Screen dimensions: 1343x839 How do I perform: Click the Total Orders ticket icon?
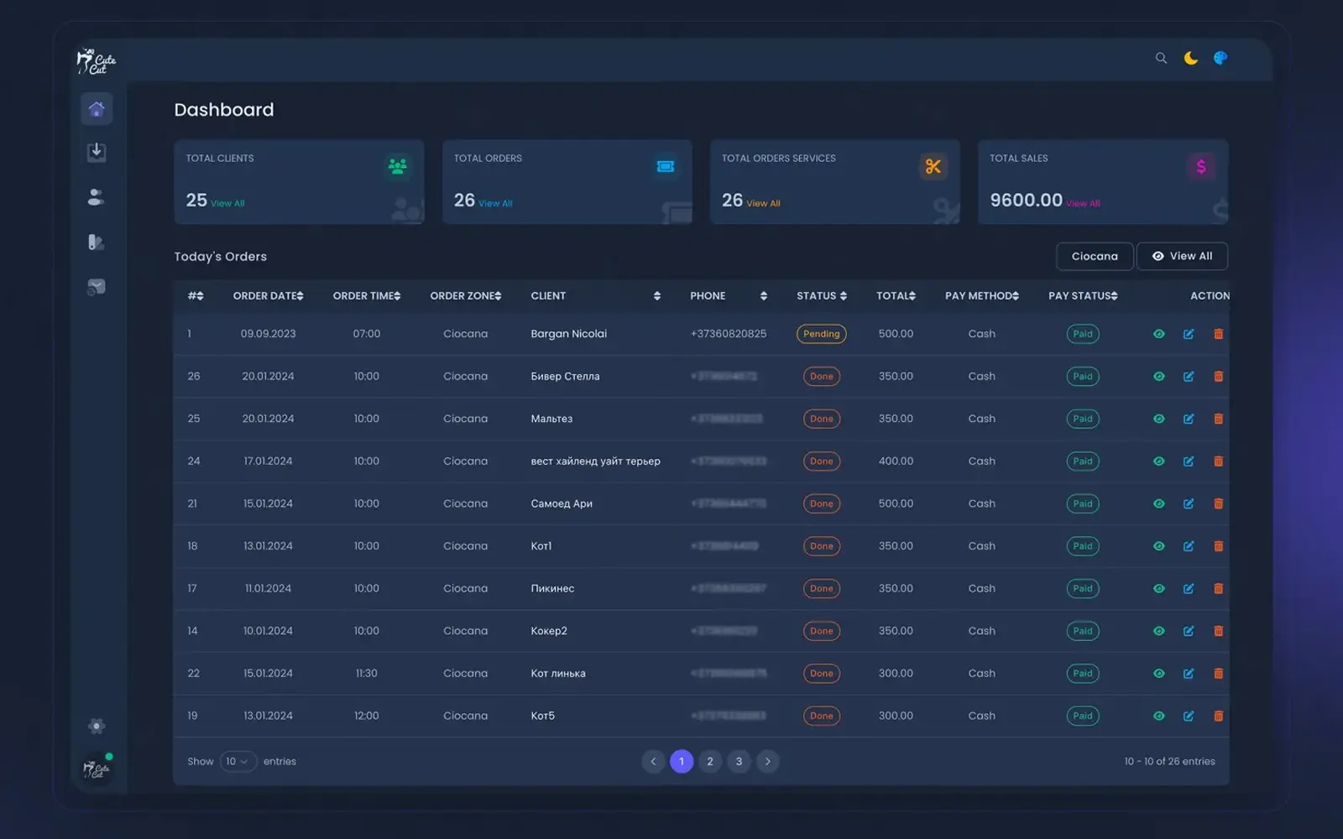[666, 166]
